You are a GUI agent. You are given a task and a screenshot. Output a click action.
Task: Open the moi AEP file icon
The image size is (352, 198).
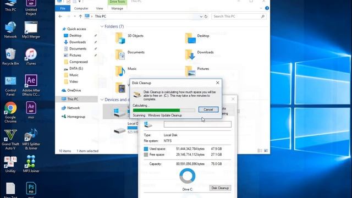(x=31, y=110)
